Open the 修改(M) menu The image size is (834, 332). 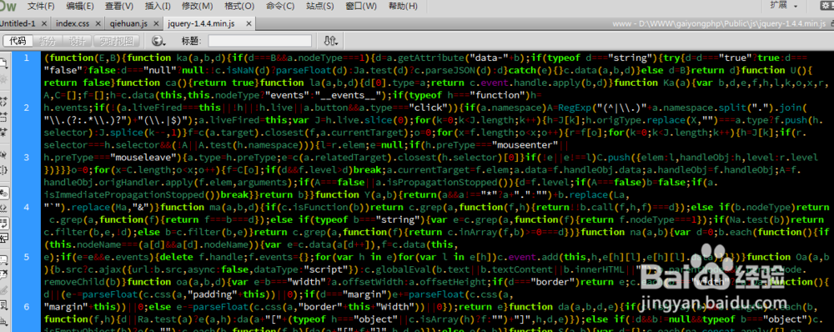pos(198,7)
